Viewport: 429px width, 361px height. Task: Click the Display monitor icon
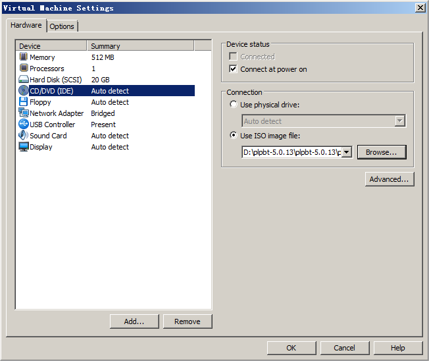pyautogui.click(x=24, y=147)
